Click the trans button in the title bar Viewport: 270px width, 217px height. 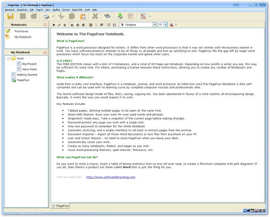pos(236,5)
